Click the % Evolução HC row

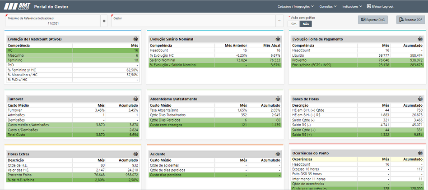pos(215,55)
